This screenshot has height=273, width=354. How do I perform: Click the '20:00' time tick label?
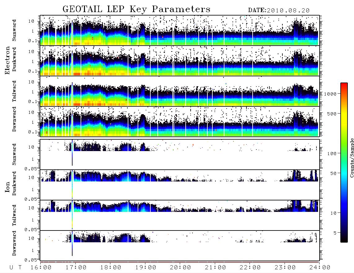[x=180, y=268]
